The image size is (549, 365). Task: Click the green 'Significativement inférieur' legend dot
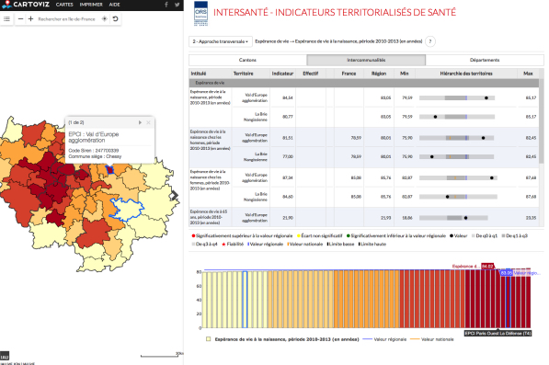pyautogui.click(x=349, y=236)
